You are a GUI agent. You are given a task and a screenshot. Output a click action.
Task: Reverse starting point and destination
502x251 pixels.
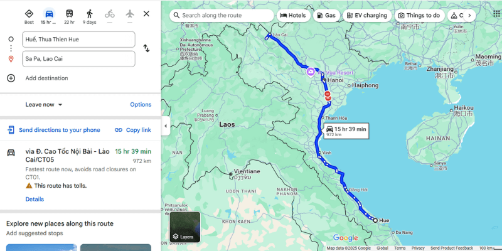tap(146, 48)
